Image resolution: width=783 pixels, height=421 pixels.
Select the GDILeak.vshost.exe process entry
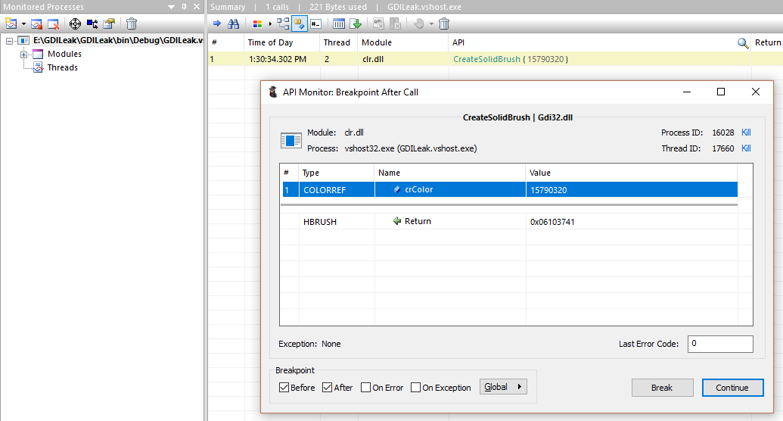[x=118, y=40]
